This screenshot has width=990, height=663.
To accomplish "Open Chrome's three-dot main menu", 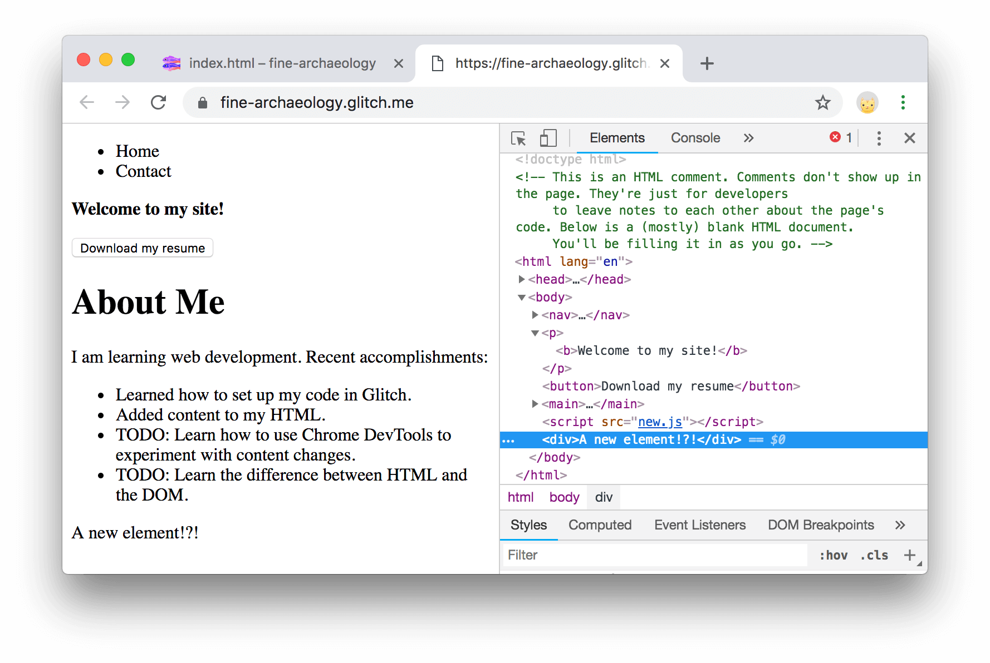I will 903,102.
